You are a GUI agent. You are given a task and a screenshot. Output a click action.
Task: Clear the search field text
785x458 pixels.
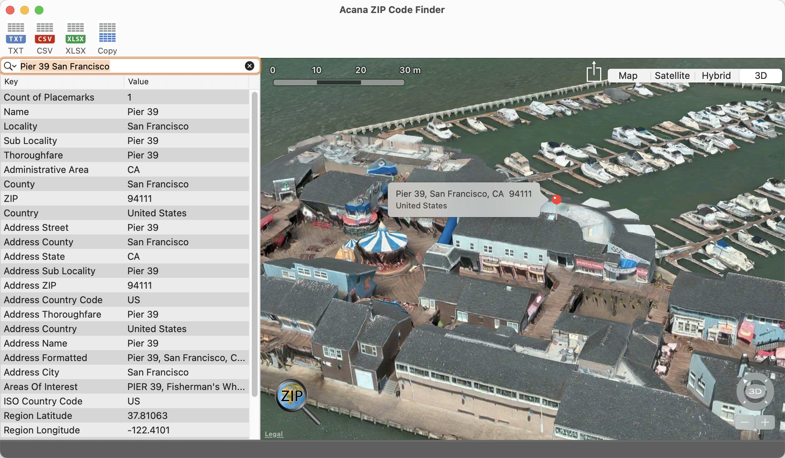[250, 66]
